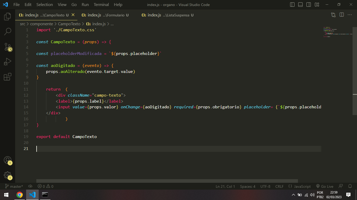This screenshot has width=357, height=200.
Task: Click the src breadcrumb segment
Action: (x=23, y=24)
